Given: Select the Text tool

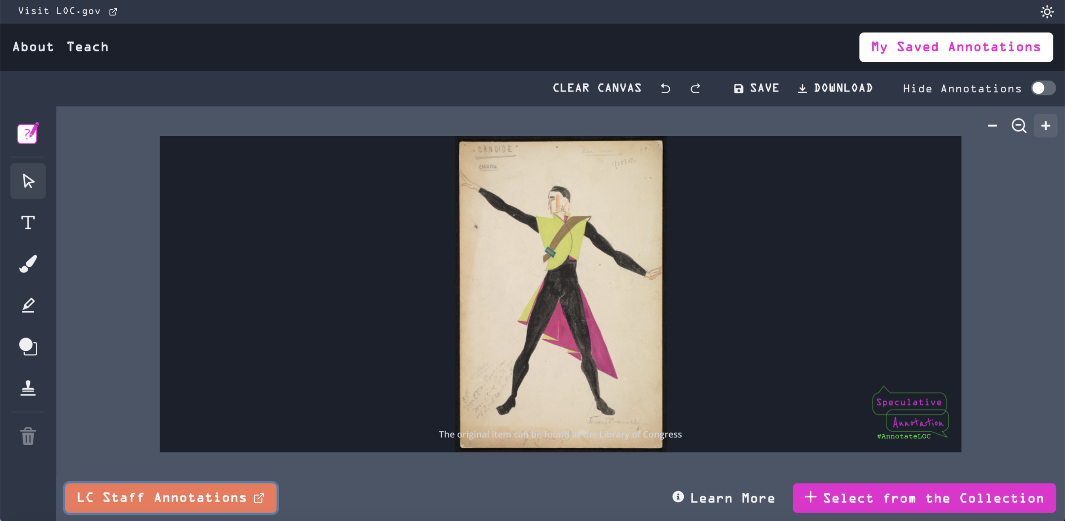Looking at the screenshot, I should tap(28, 223).
